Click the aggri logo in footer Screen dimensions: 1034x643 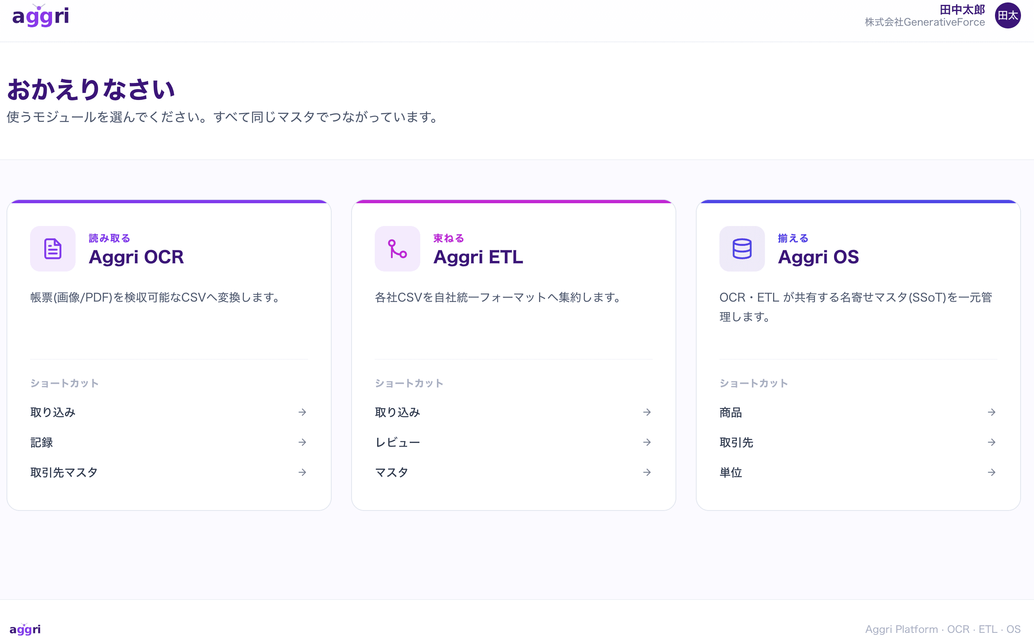25,629
